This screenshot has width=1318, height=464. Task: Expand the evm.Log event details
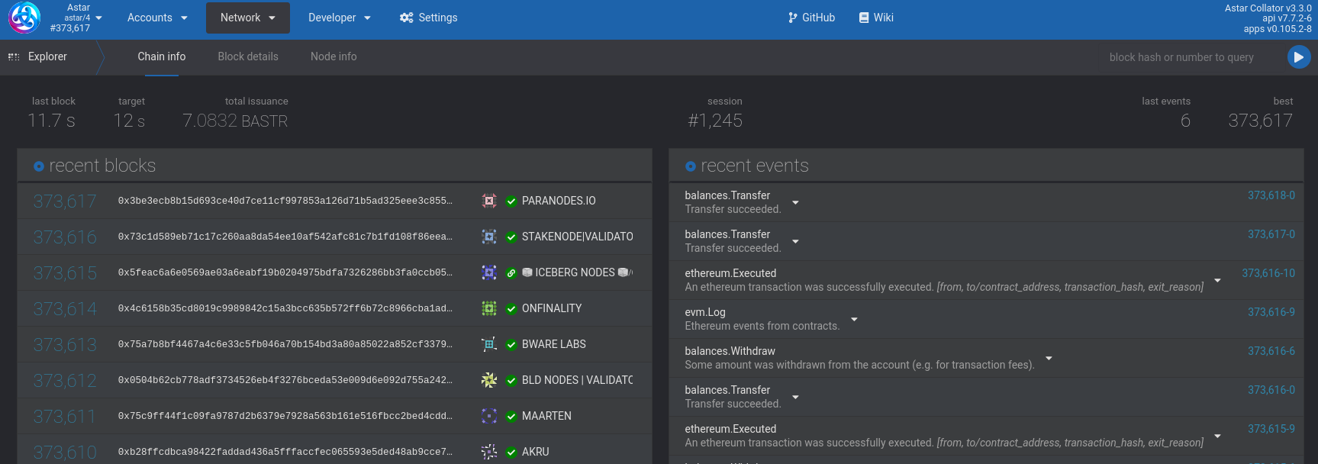[854, 319]
